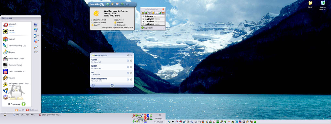This screenshot has width=331, height=124.
Task: Expand the 3. Работа contact group
Action: 143,22
